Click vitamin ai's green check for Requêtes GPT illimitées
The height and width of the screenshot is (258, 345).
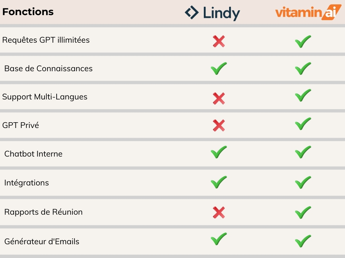(303, 41)
